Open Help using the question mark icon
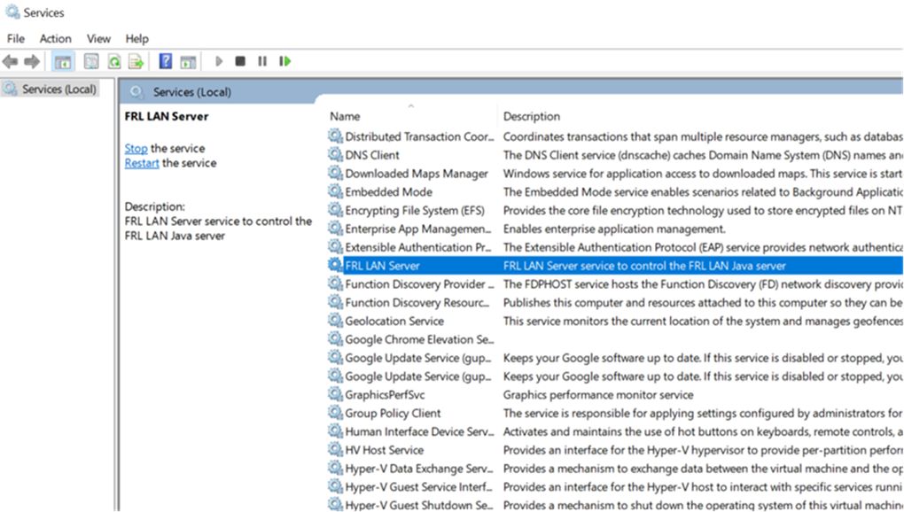This screenshot has height=512, width=904. [x=165, y=60]
